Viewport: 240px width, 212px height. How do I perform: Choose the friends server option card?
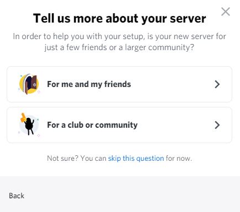point(119,84)
